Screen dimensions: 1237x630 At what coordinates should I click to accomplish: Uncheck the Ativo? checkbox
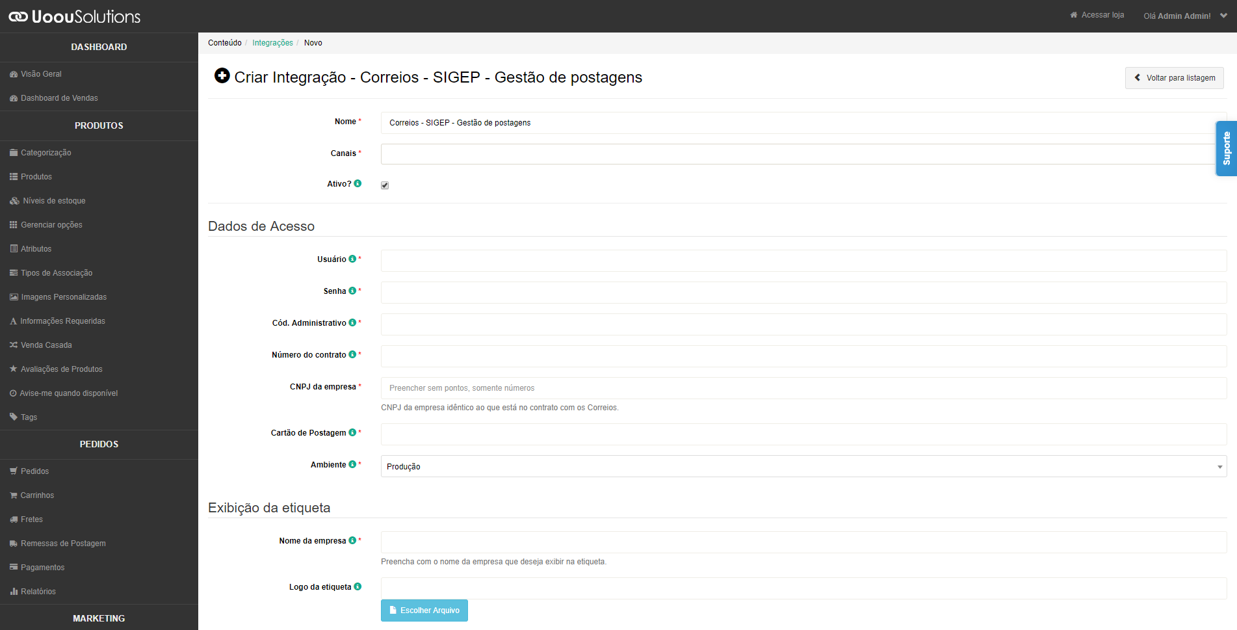pos(385,185)
